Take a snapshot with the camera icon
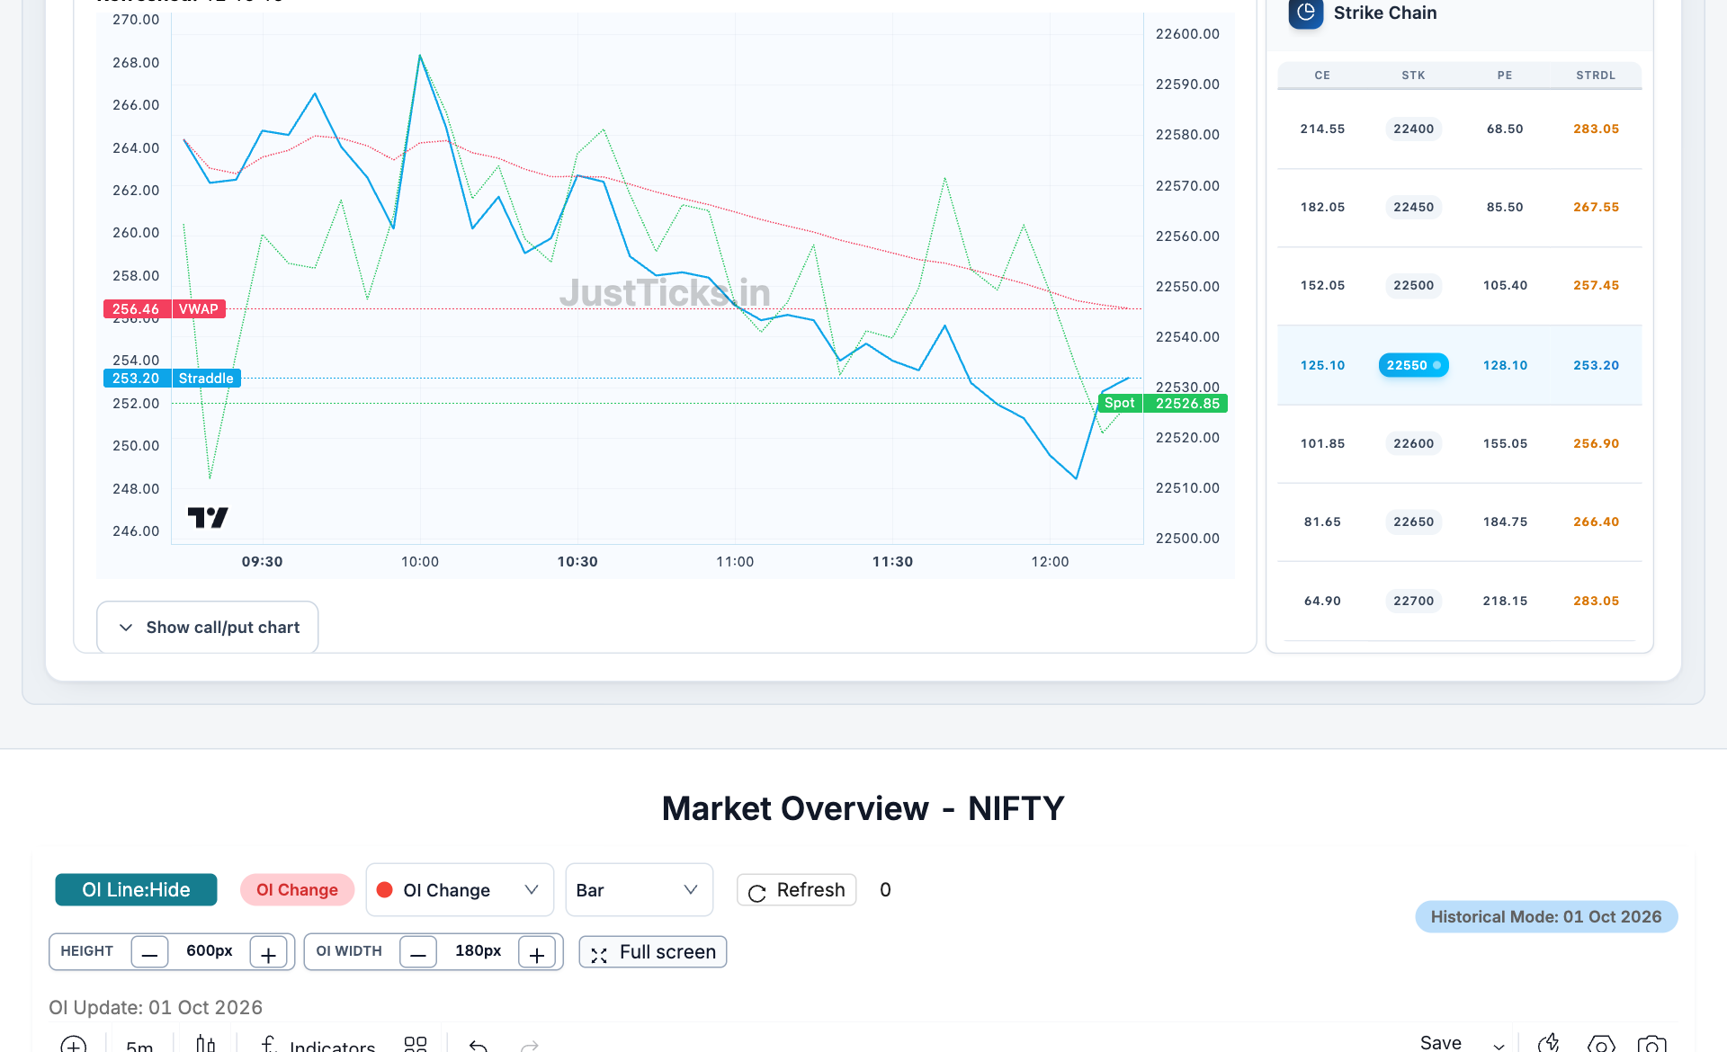 point(1652,1043)
